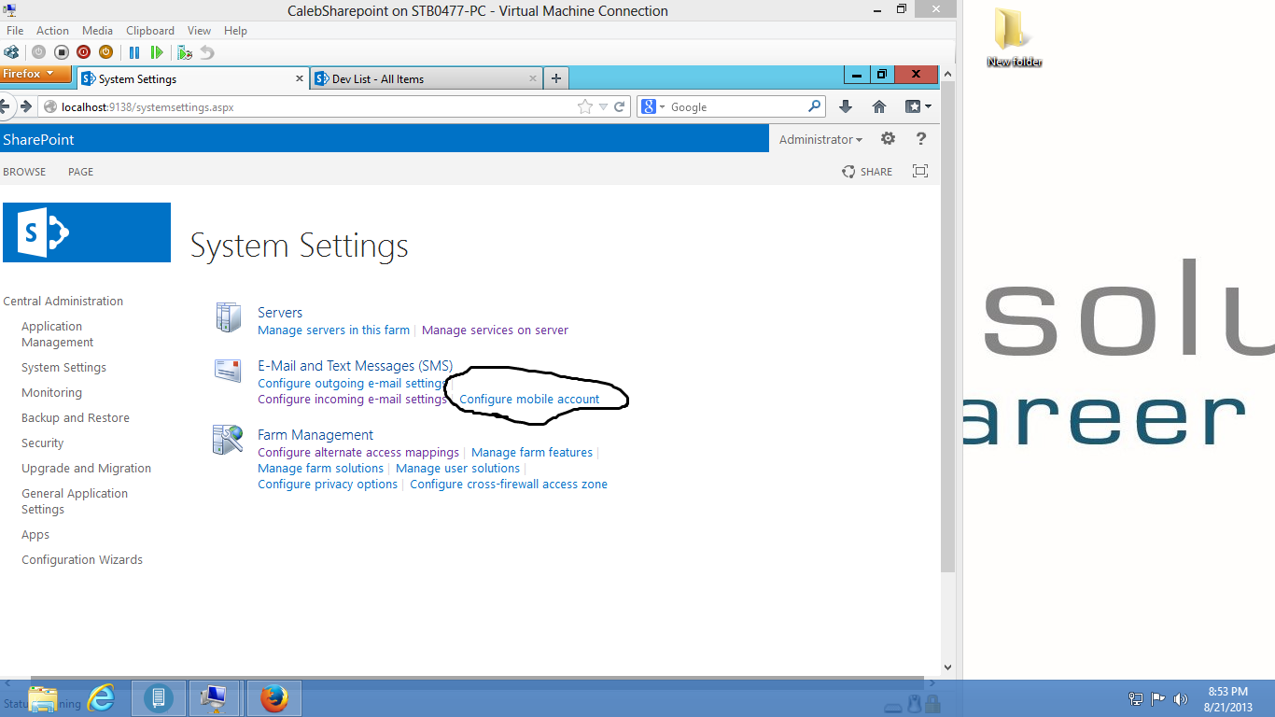Click the grey Start VM power icon
The image size is (1275, 717).
pos(38,52)
